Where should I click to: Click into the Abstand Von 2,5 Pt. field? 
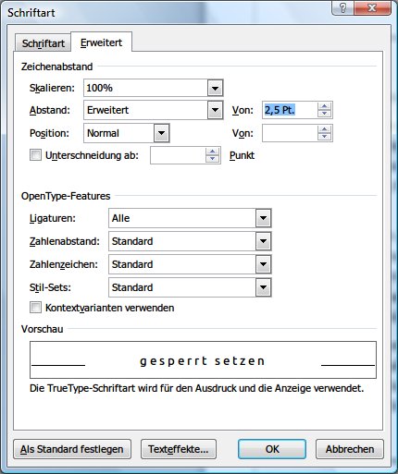(290, 110)
